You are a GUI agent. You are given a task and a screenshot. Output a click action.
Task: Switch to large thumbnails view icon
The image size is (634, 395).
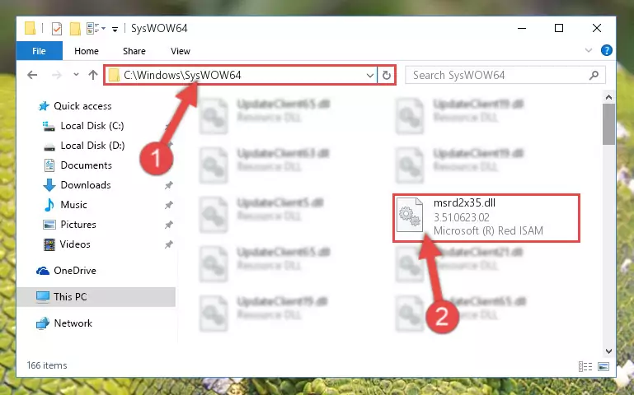[x=603, y=366]
